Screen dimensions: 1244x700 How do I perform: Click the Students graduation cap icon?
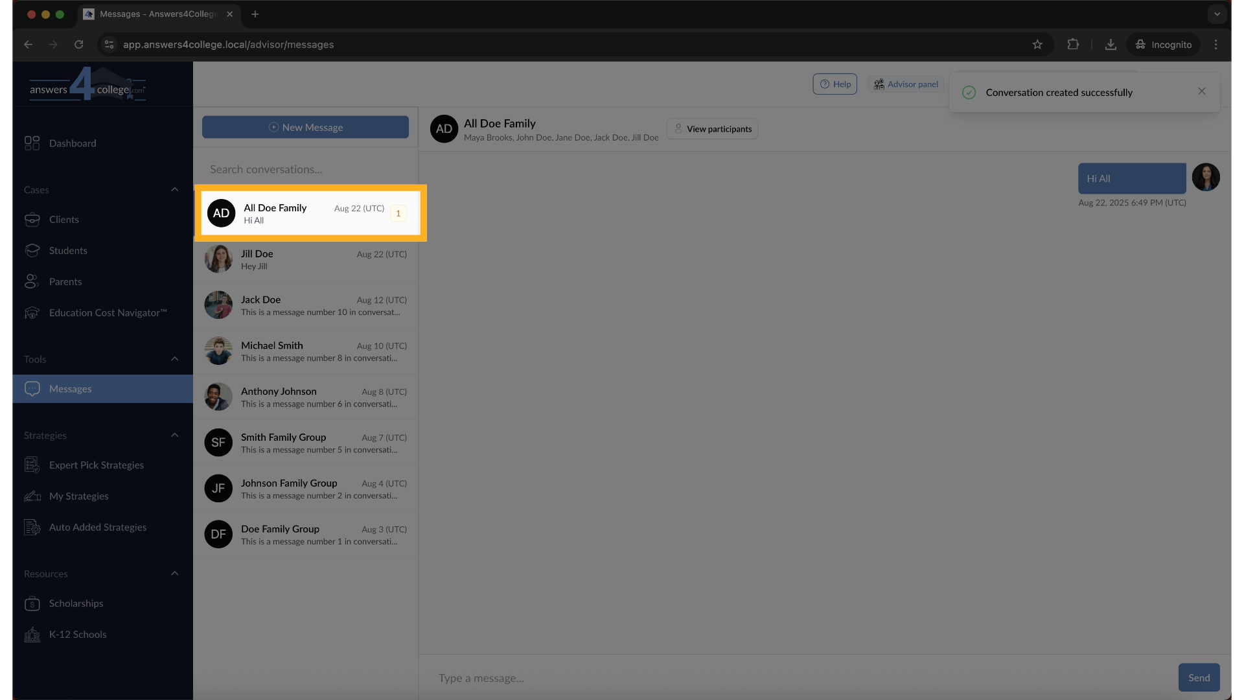click(x=32, y=251)
